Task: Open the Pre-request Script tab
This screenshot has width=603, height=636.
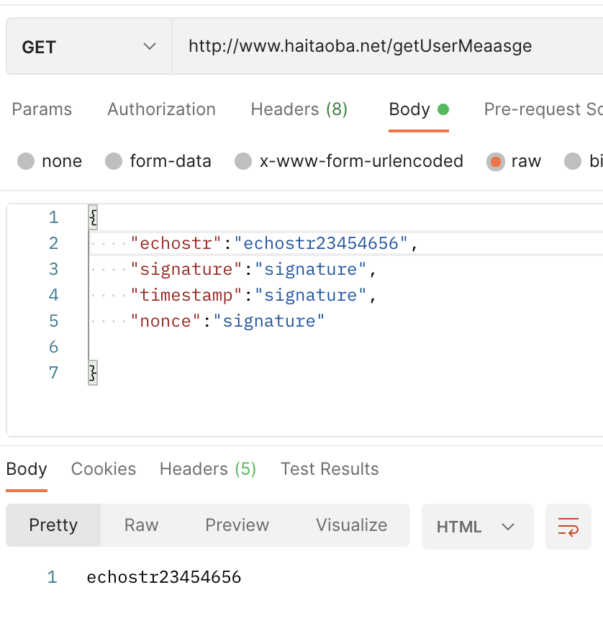Action: click(543, 109)
